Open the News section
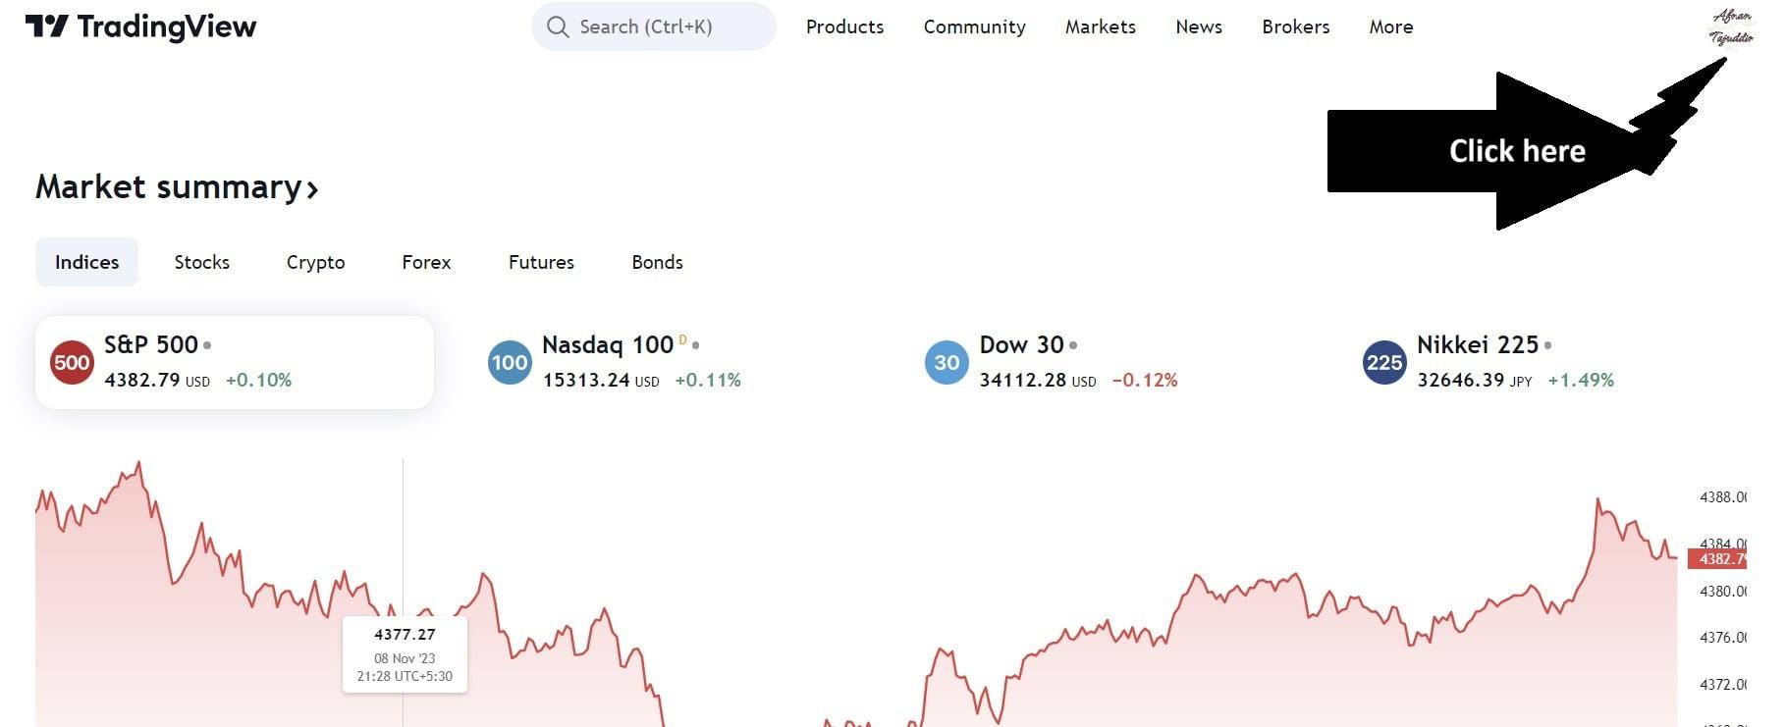The width and height of the screenshot is (1786, 727). click(x=1198, y=26)
